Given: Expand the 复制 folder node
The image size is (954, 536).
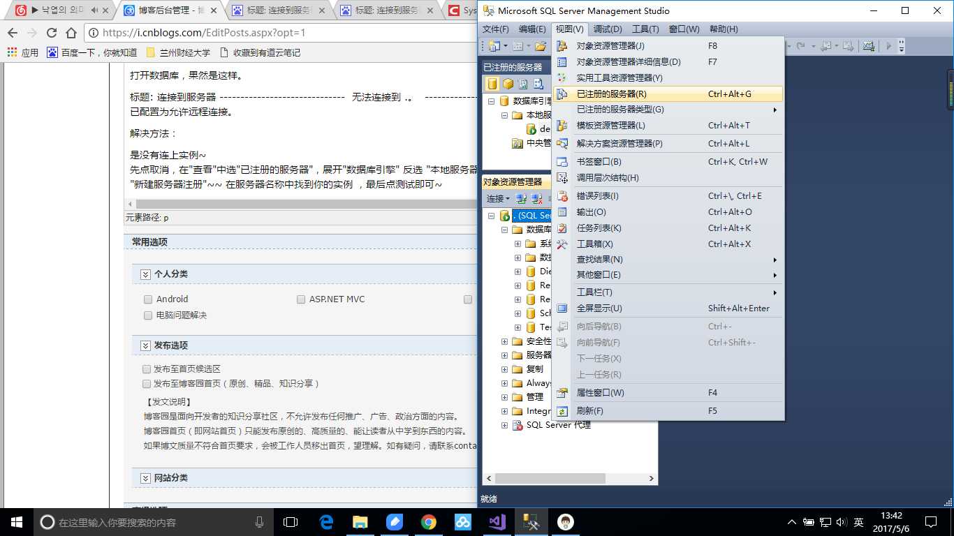Looking at the screenshot, I should click(x=504, y=369).
